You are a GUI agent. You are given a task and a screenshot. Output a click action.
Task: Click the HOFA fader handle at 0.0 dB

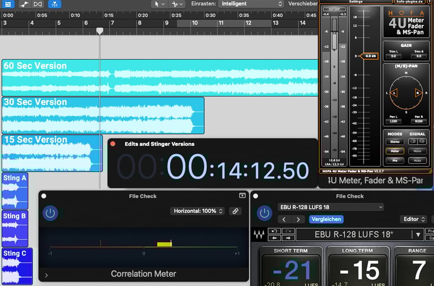369,56
